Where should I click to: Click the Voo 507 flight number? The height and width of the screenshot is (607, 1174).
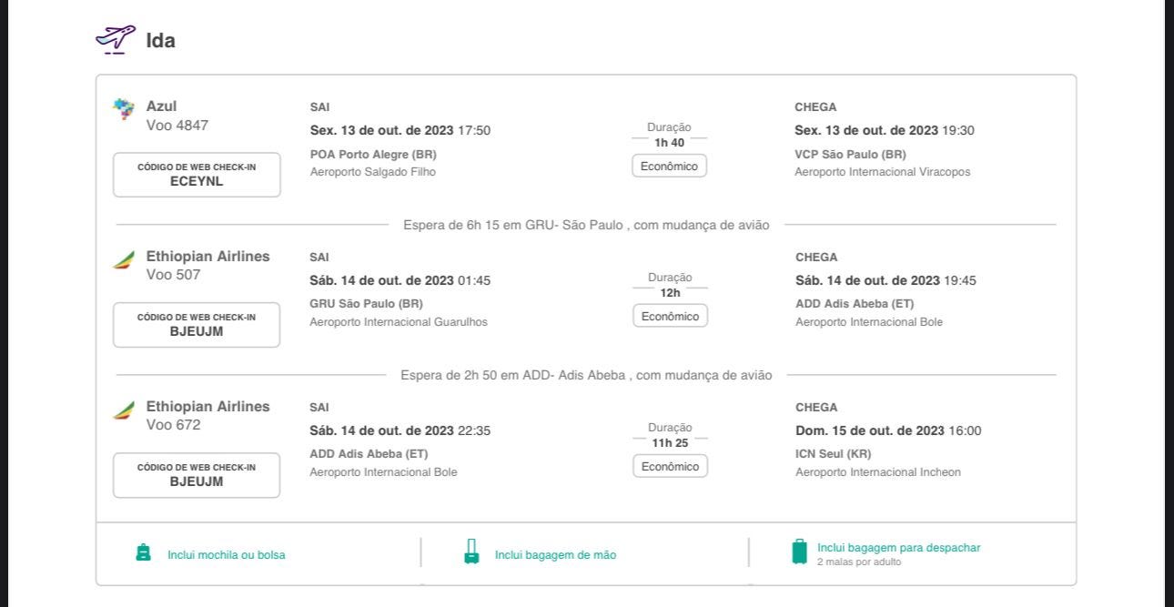click(173, 275)
